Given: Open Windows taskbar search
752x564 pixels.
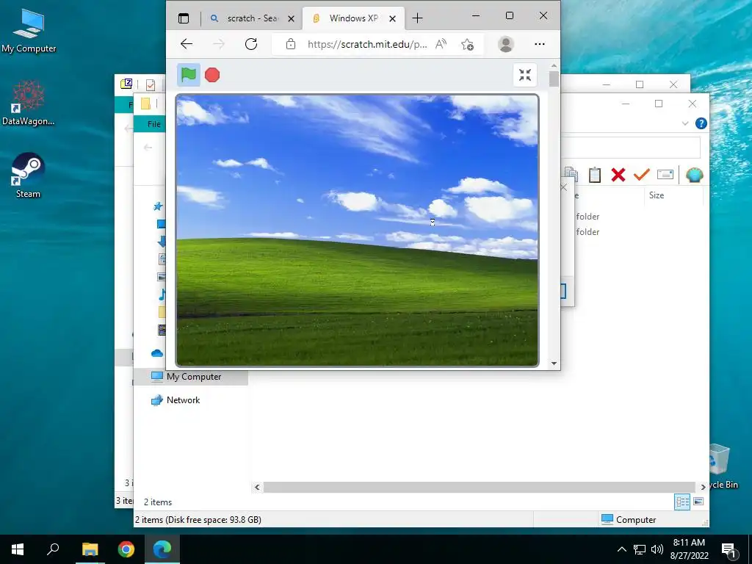Looking at the screenshot, I should [53, 549].
